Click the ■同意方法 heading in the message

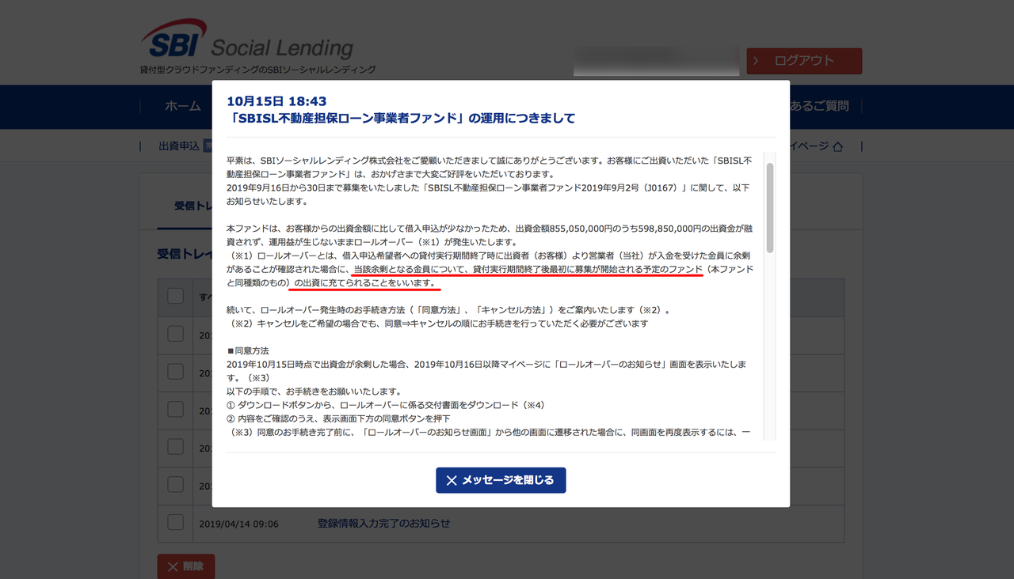pos(247,350)
